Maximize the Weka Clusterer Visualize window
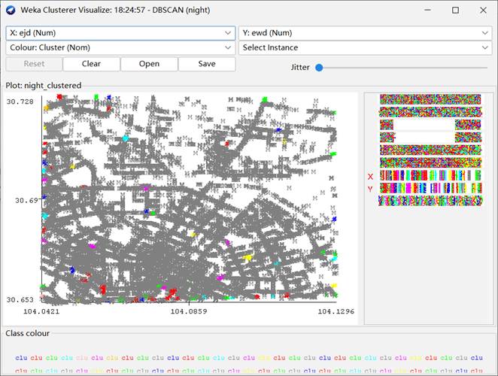 [x=455, y=11]
